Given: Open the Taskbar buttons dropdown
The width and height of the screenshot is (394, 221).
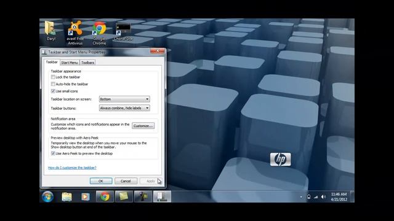Looking at the screenshot, I should click(124, 108).
